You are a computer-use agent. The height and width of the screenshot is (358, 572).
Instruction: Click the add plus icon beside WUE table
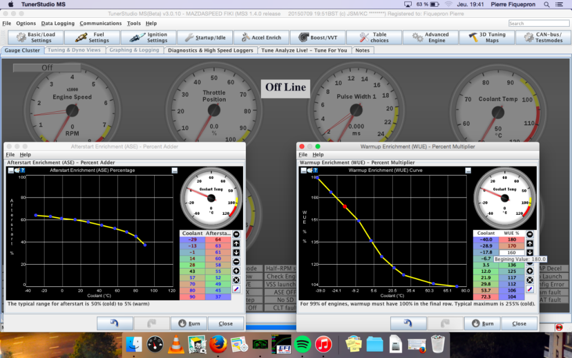pos(530,271)
